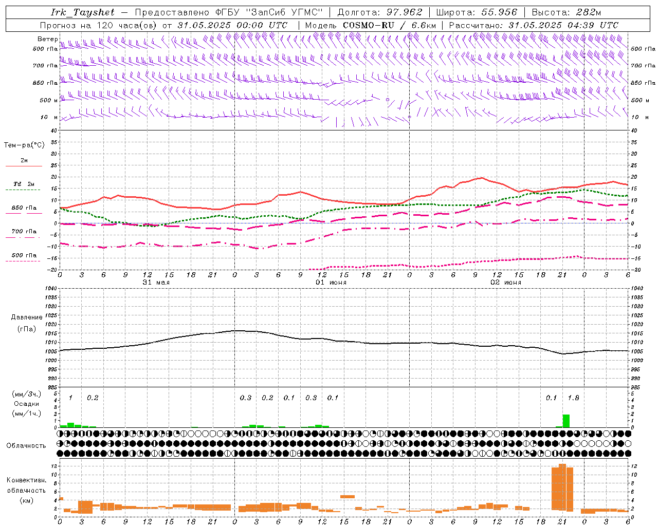This screenshot has height=526, width=658.
Task: Click the (мм/3ч.) precipitation unit label
Action: (x=26, y=394)
